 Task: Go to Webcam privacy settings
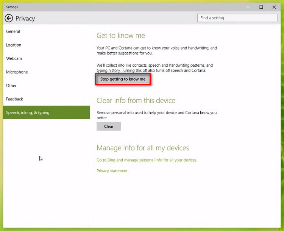[14, 59]
